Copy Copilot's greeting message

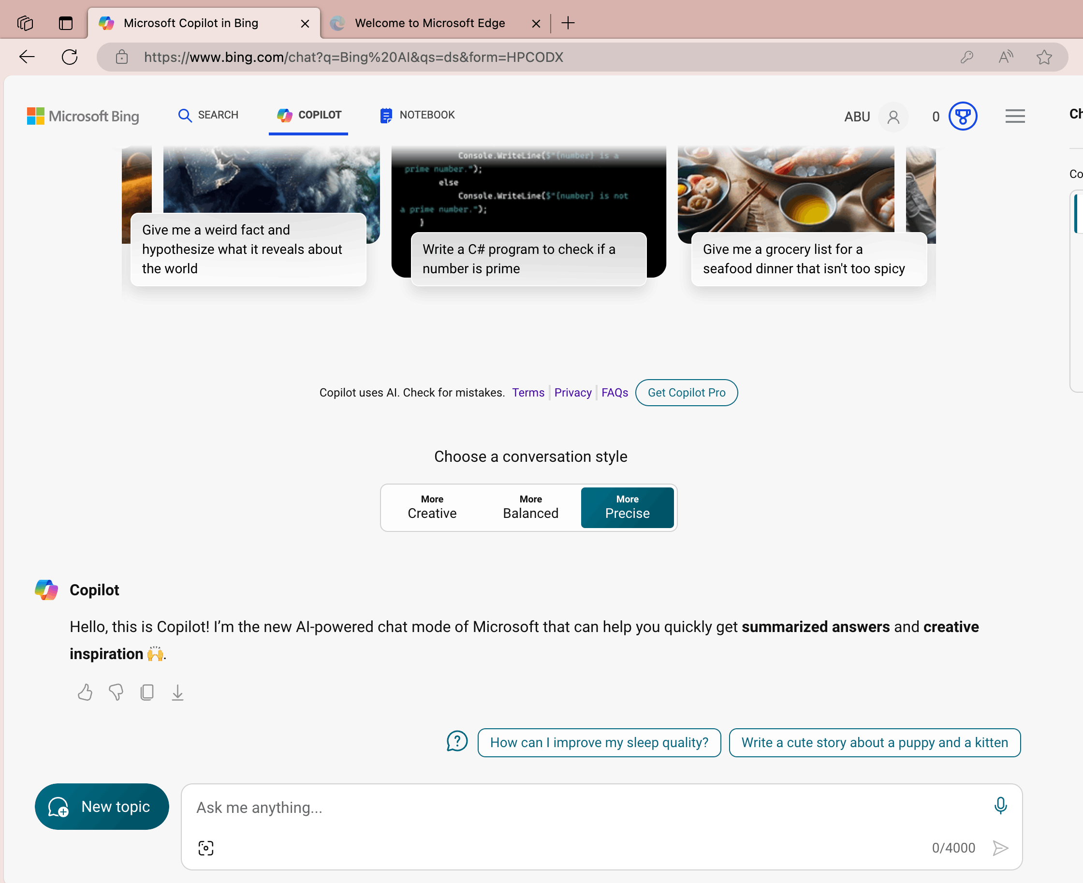point(147,692)
